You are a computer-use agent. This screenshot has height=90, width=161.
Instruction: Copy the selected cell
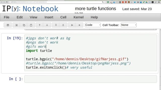(x=24, y=25)
